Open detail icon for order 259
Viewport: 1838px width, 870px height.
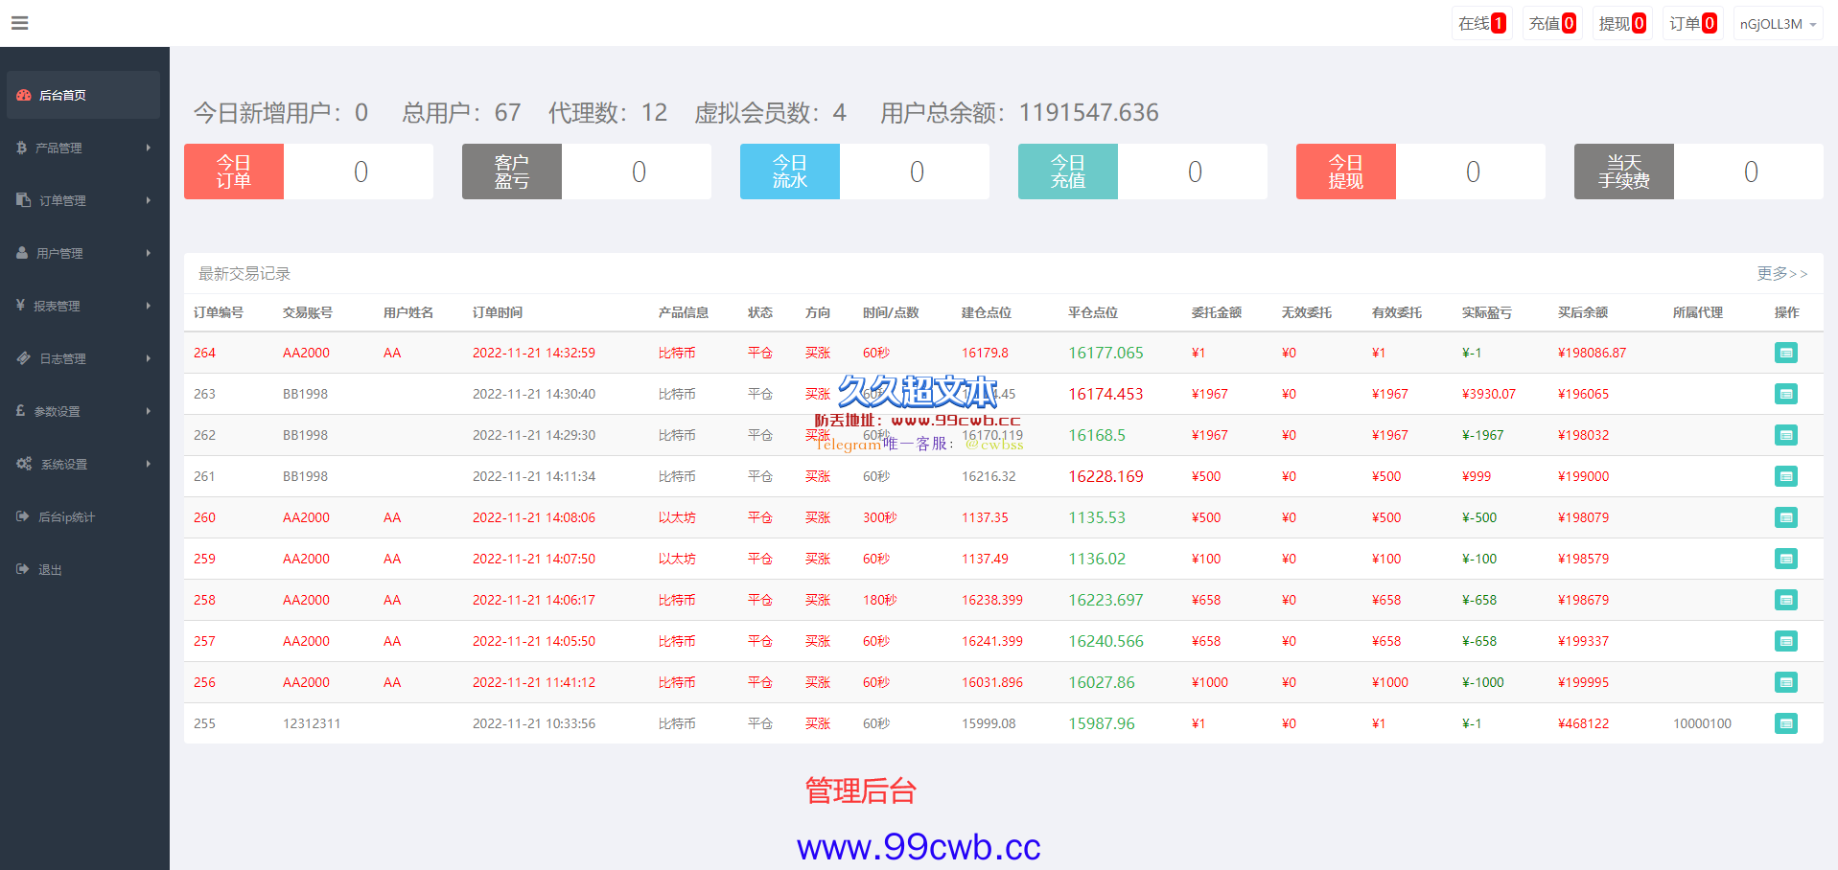pyautogui.click(x=1785, y=559)
